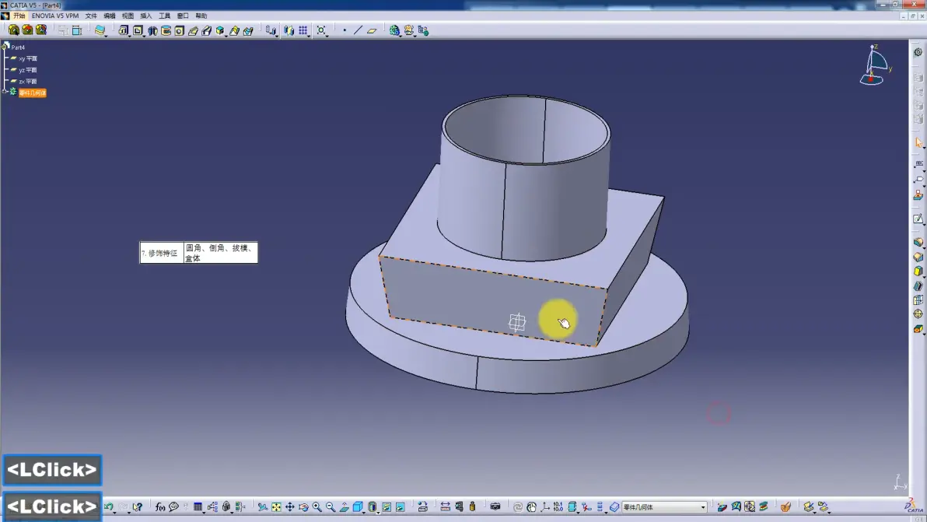Click the plane creation tool

372,31
